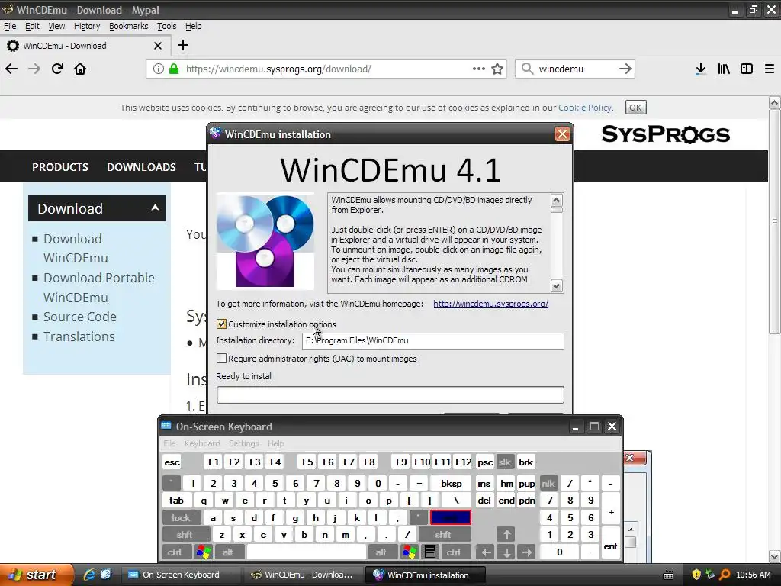Open the PRODUCTS site navigation item
This screenshot has width=781, height=586.
[x=59, y=167]
